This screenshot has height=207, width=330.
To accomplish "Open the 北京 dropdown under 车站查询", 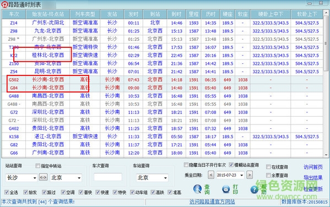I will 166,178.
